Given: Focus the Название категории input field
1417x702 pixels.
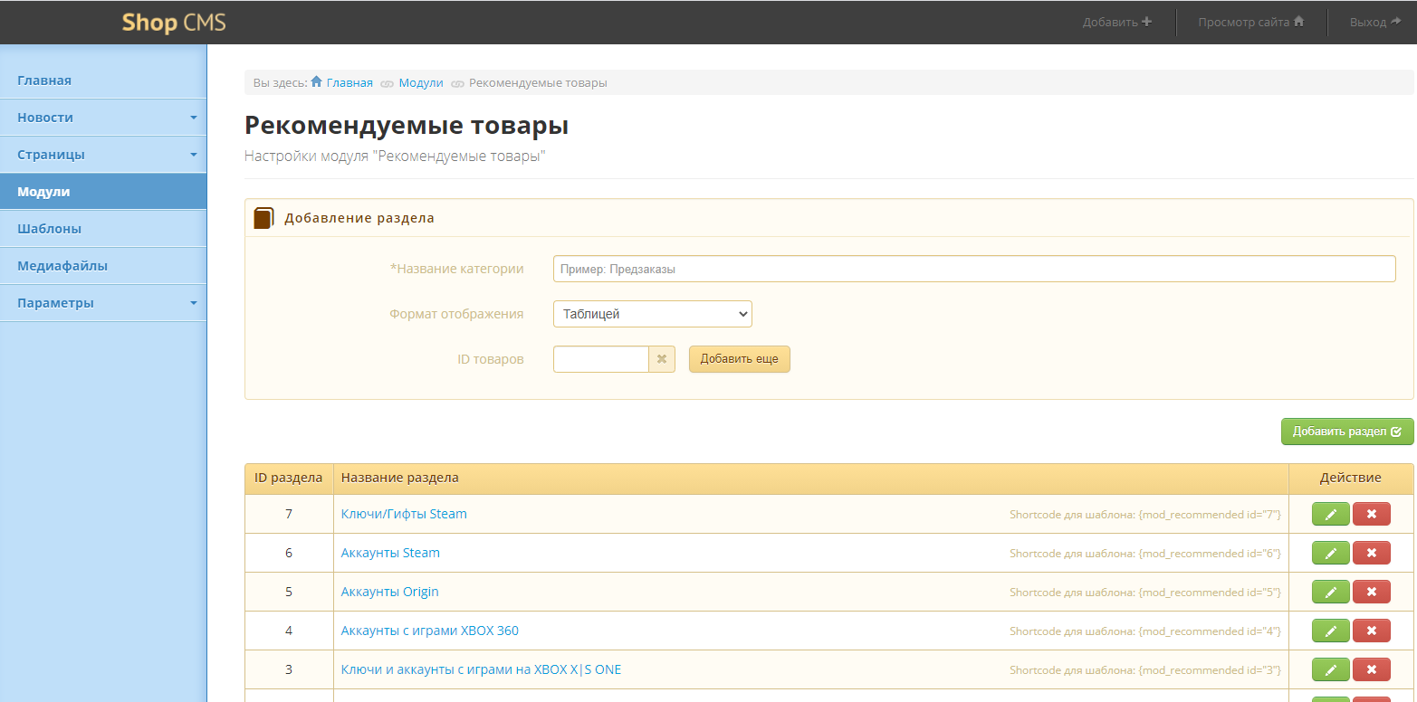Looking at the screenshot, I should click(974, 269).
